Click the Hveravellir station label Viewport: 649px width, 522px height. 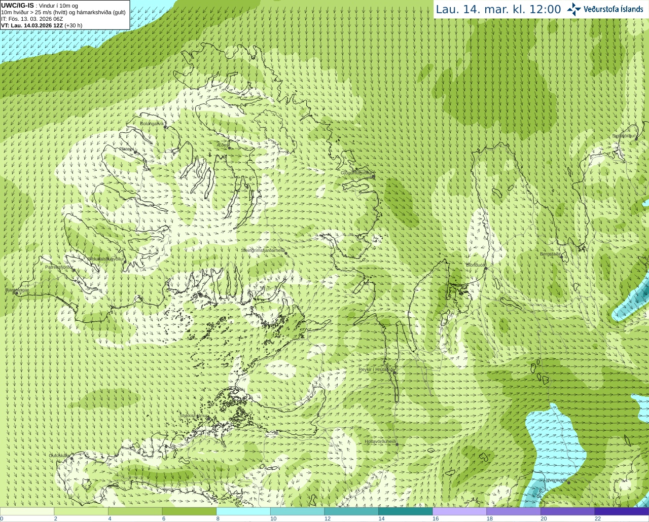(x=556, y=480)
